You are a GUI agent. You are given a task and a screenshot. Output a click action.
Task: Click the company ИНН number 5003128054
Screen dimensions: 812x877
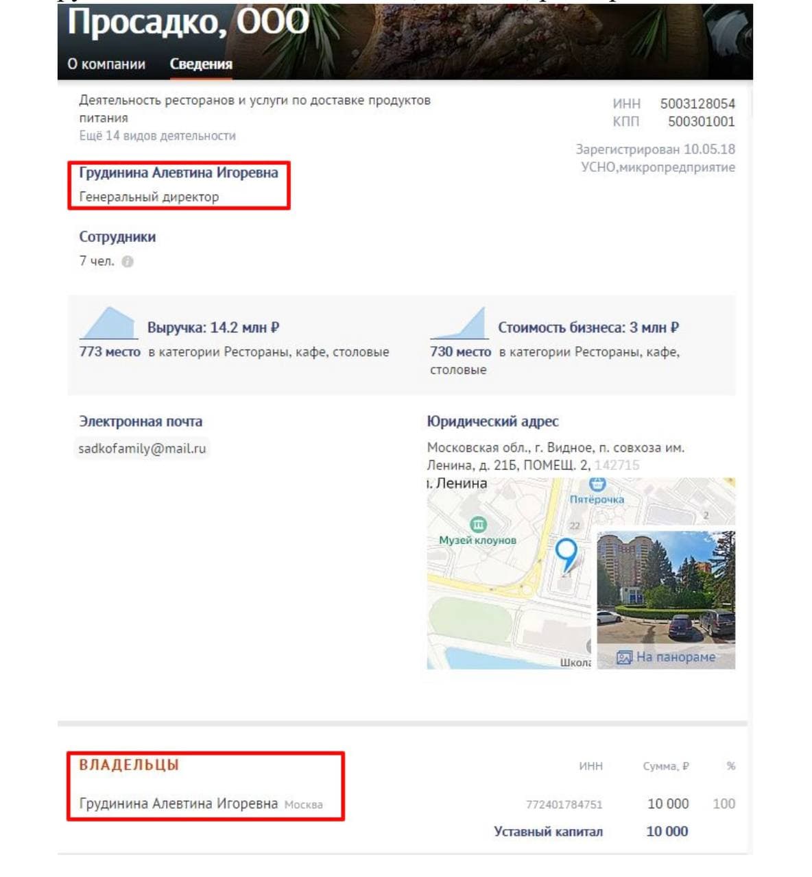coord(697,104)
